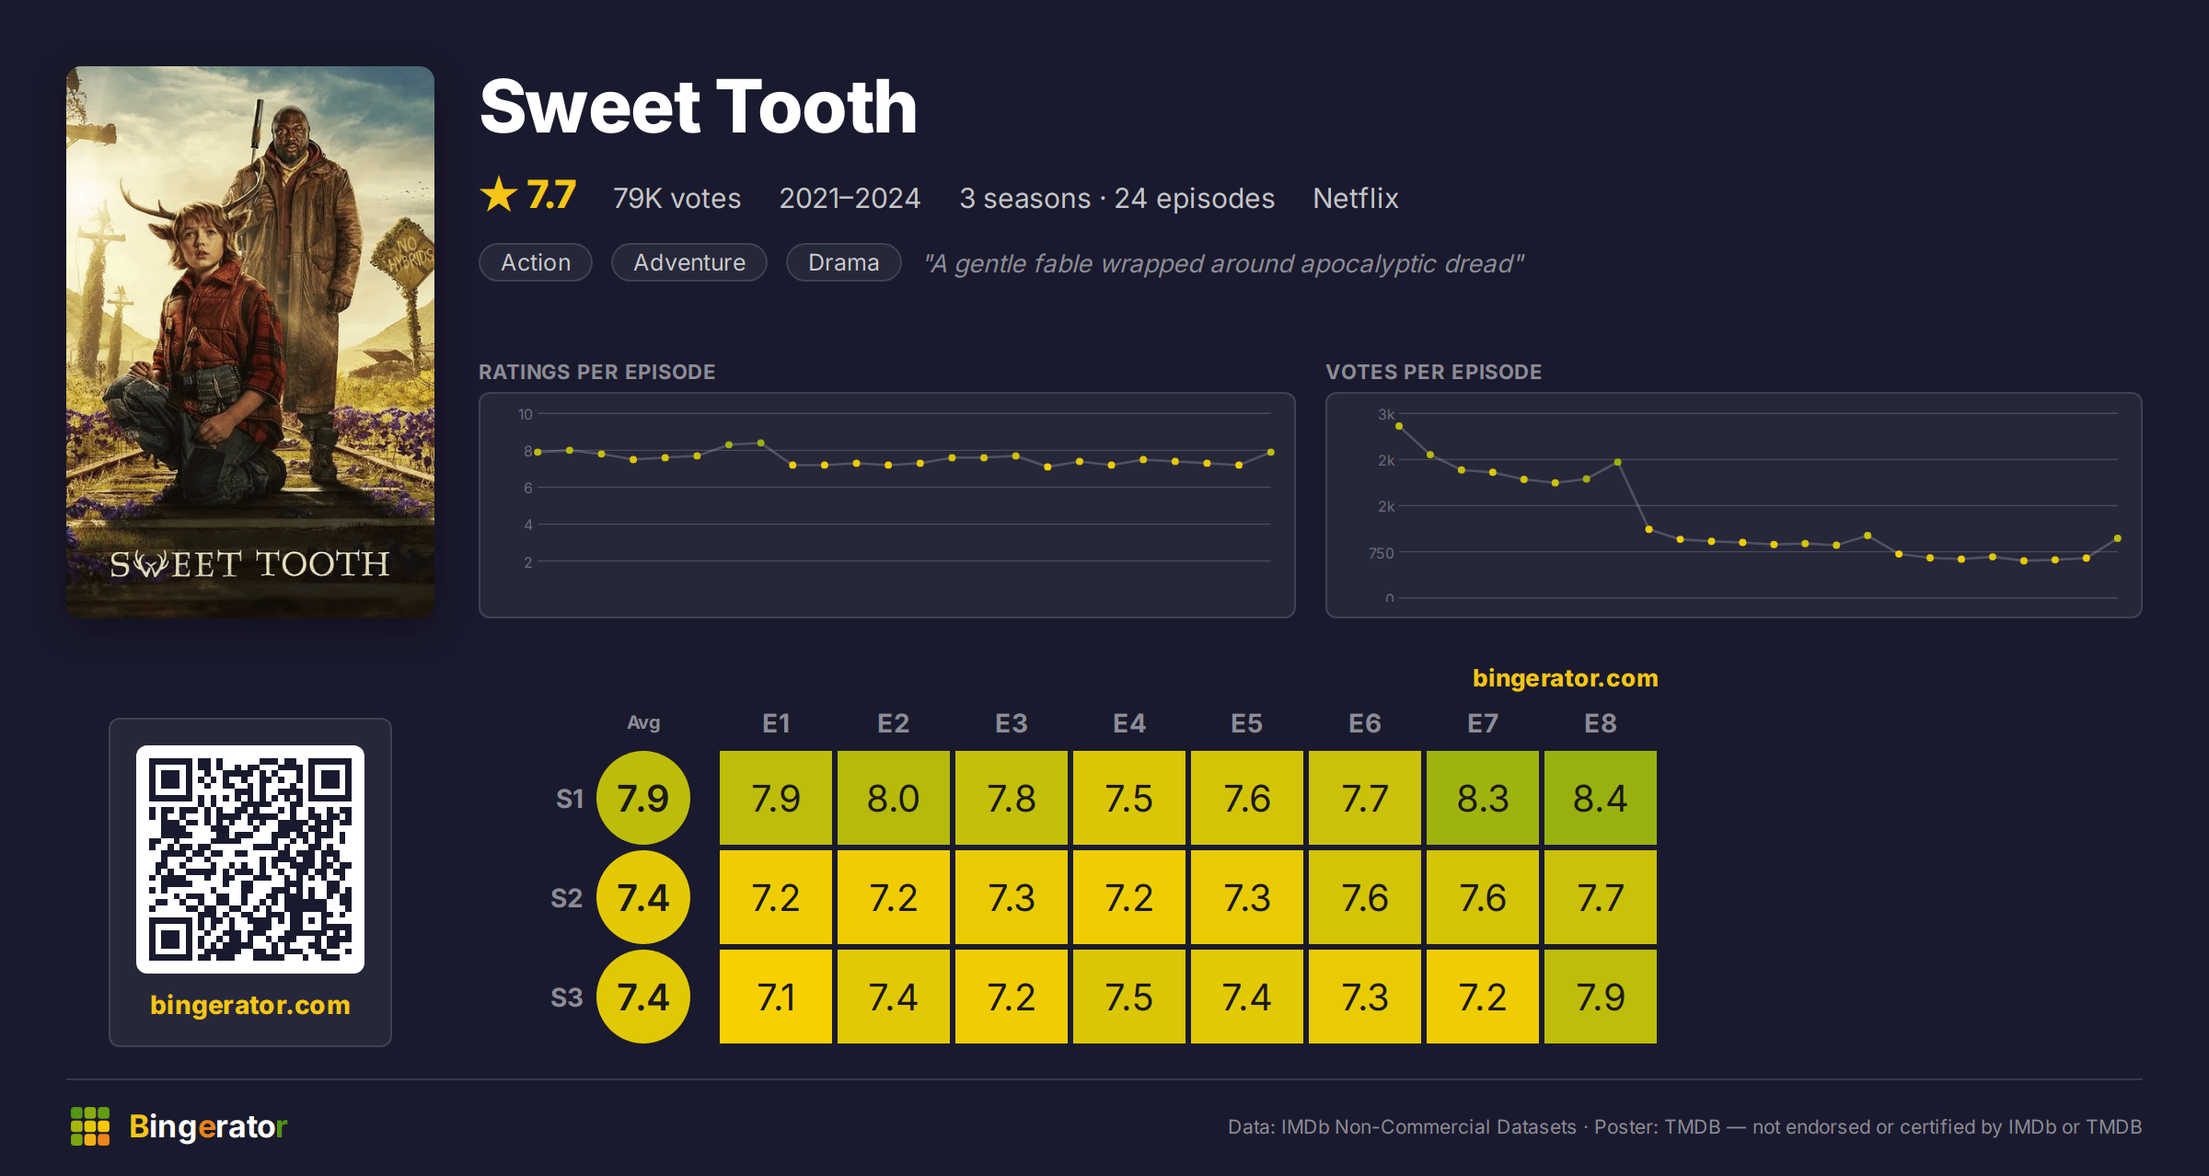Screen dimensions: 2209x1176
Task: Click the bingerator.com QR code
Action: point(250,859)
